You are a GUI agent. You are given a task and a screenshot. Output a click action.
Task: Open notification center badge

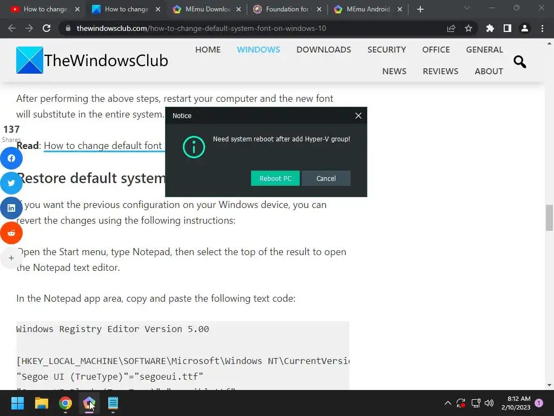(539, 403)
